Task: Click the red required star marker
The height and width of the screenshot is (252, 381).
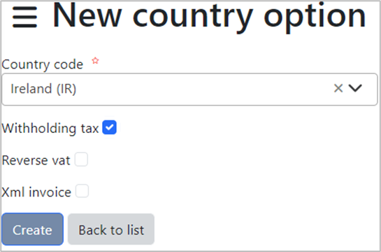Action: [x=95, y=61]
